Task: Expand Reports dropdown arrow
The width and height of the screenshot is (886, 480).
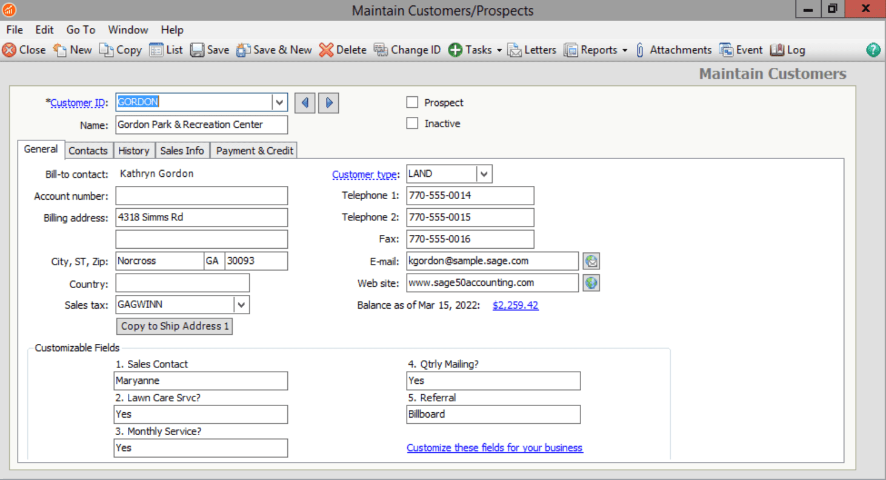Action: (x=624, y=50)
